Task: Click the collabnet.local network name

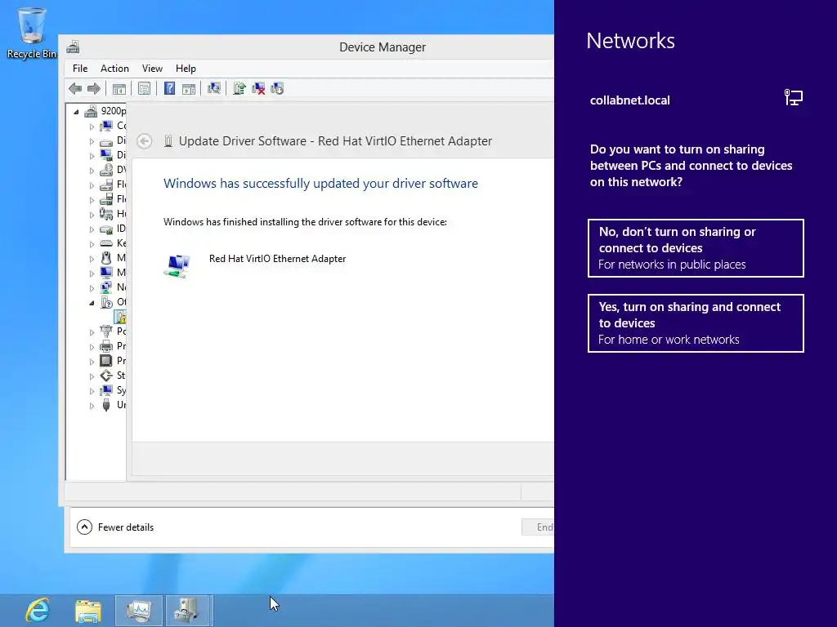Action: coord(630,100)
